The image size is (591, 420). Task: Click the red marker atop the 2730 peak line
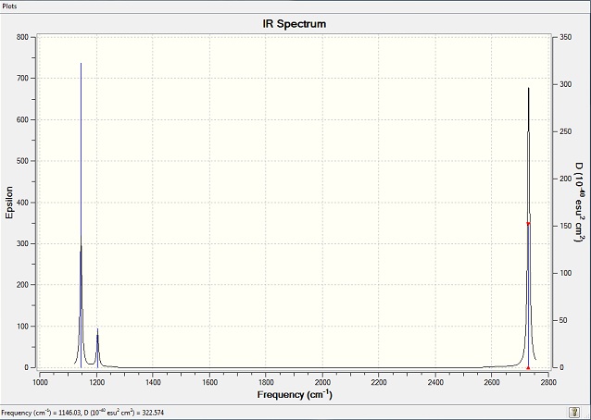pos(528,224)
